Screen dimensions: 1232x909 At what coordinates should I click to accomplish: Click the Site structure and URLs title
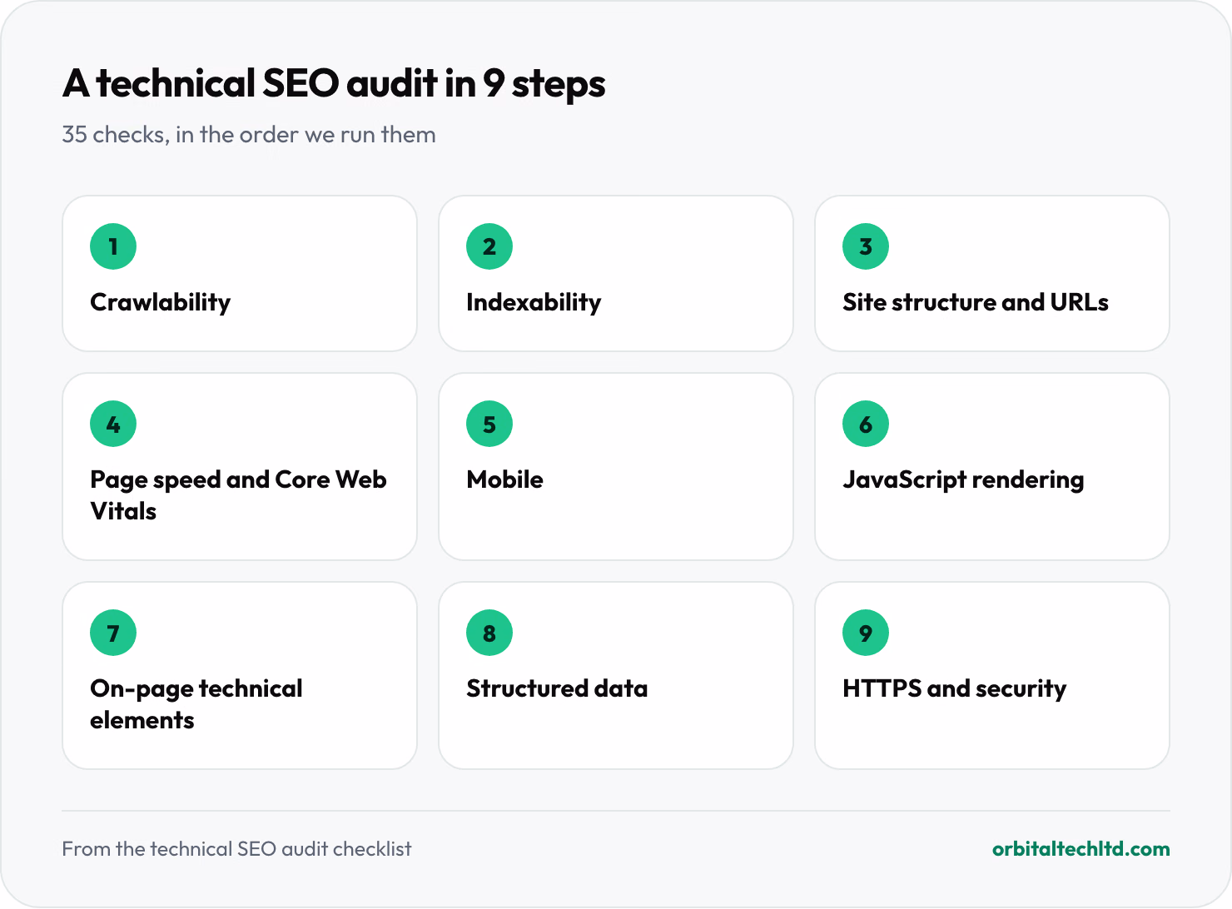[976, 302]
